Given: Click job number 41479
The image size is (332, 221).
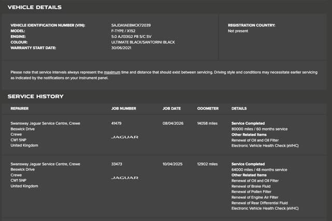Looking at the screenshot, I should (116, 123).
